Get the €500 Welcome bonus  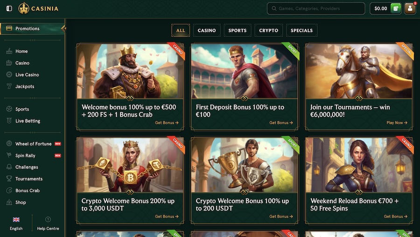(x=167, y=123)
